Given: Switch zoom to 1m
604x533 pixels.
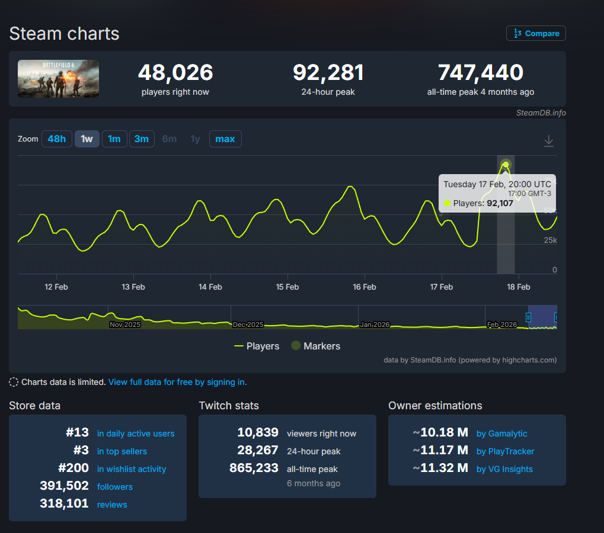Looking at the screenshot, I should (114, 139).
